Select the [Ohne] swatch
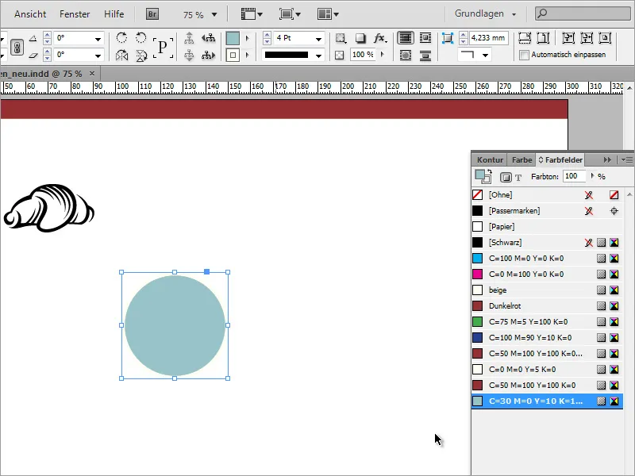This screenshot has width=635, height=476. tap(547, 195)
